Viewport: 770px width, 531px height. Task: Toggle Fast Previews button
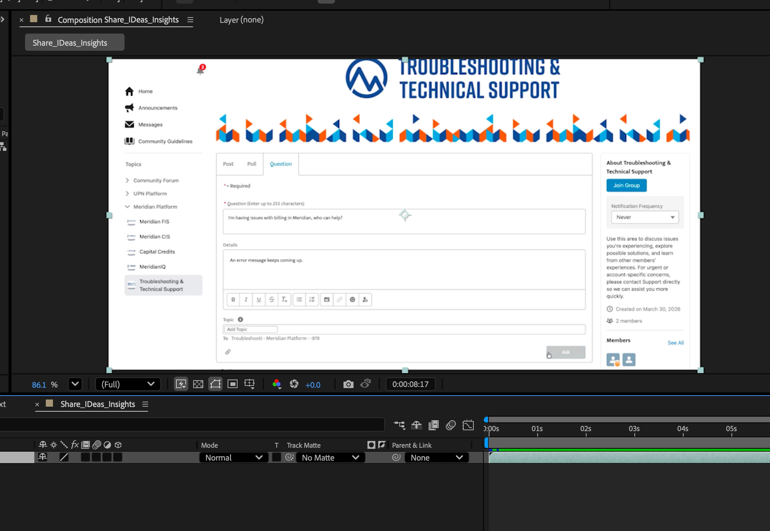pyautogui.click(x=181, y=384)
